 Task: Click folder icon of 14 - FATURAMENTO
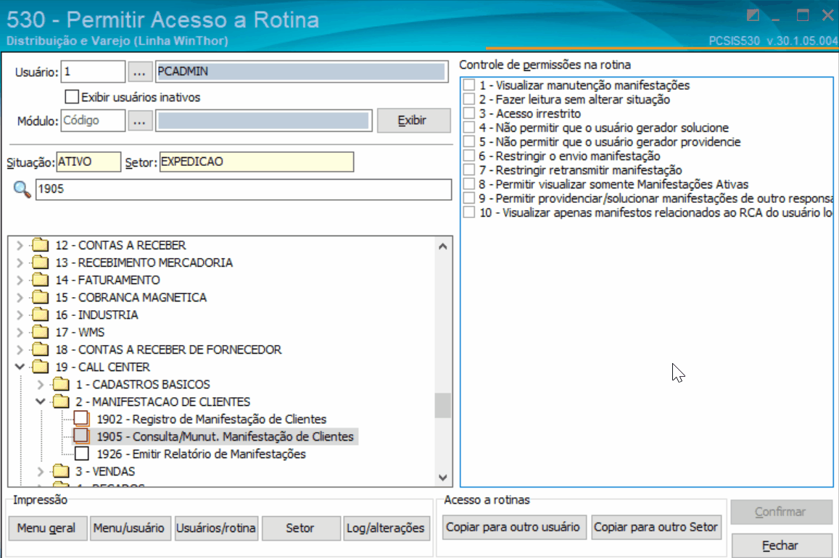click(40, 280)
